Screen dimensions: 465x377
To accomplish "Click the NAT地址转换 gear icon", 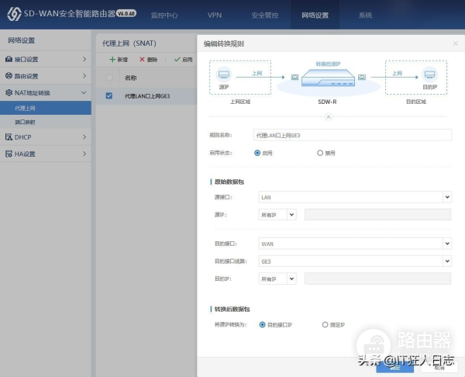I will click(x=9, y=92).
